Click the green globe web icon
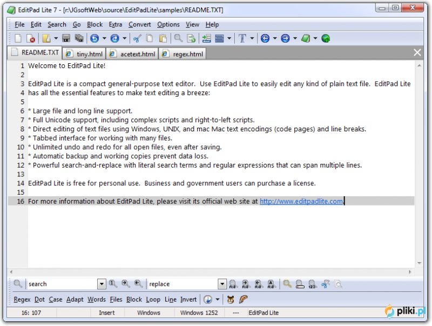Viewport: 432px width, 326px height. point(326,38)
